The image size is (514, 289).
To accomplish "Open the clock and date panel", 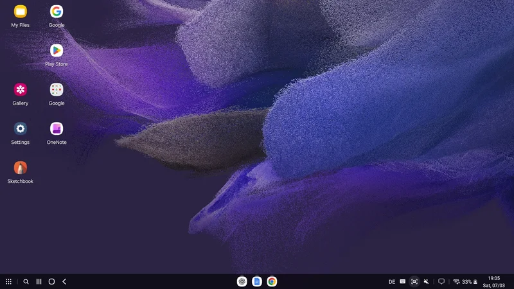I will tap(494, 281).
